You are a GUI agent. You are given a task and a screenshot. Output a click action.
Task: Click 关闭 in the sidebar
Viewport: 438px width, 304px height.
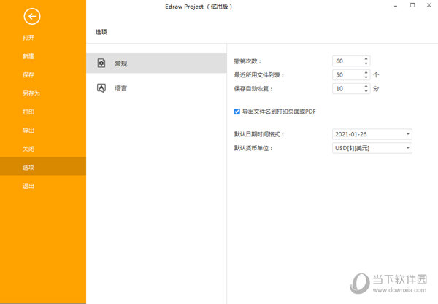click(28, 149)
